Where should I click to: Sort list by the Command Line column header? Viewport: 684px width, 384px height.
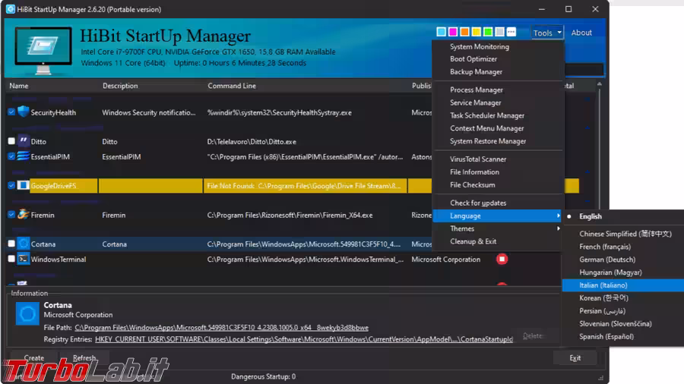(x=232, y=86)
